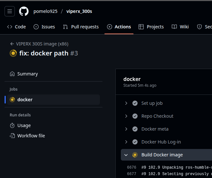Click the file-code icon next to Workflow file
Image resolution: width=212 pixels, height=178 pixels.
(12, 136)
